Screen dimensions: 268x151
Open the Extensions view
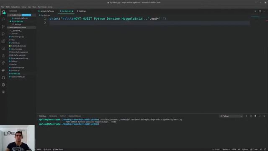[3, 41]
